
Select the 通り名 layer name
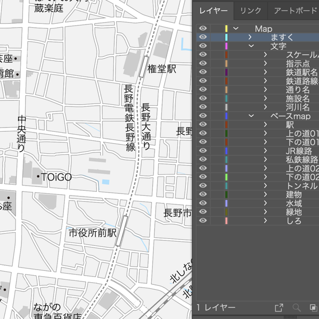tap(298, 90)
